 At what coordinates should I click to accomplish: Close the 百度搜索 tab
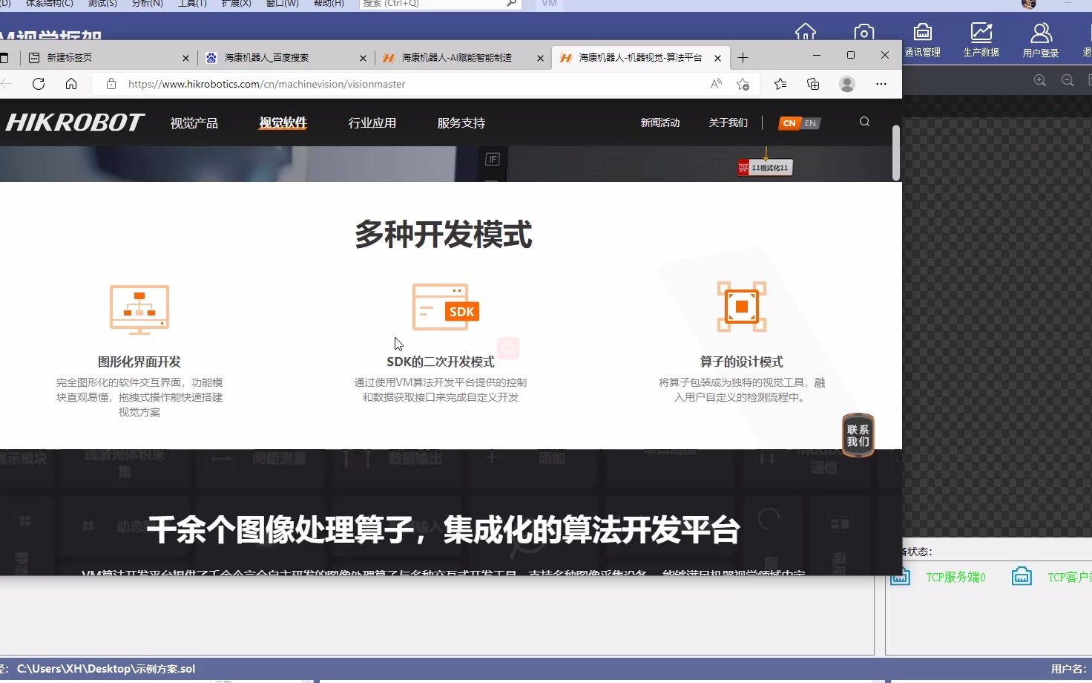363,58
